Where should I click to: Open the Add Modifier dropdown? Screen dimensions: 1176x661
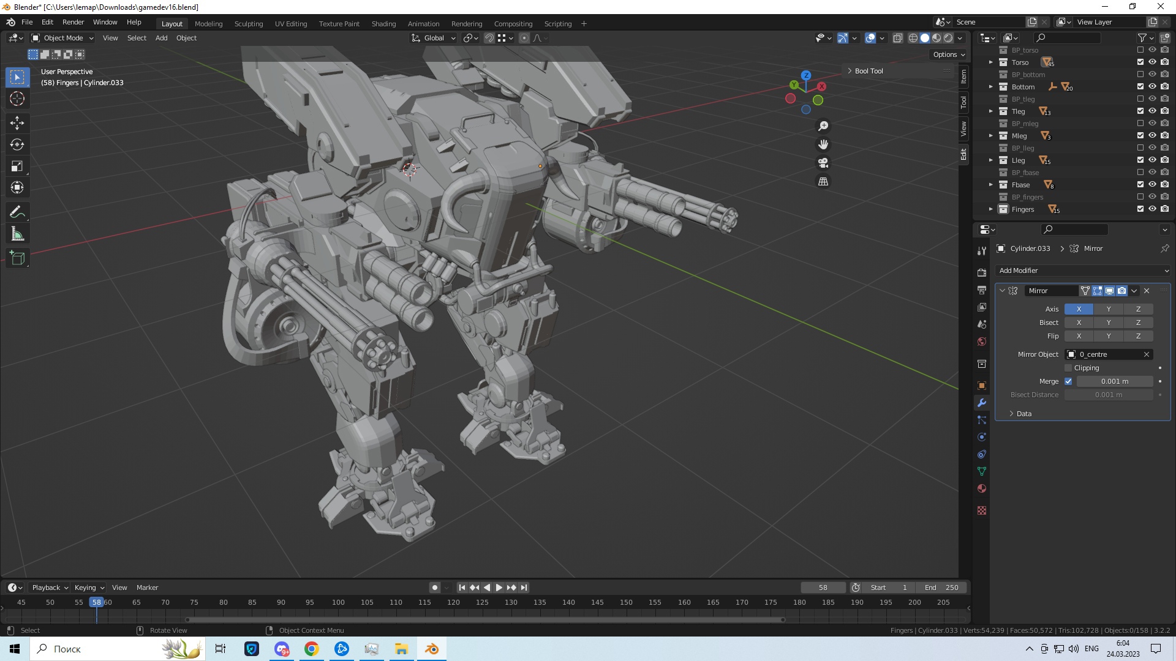pyautogui.click(x=1083, y=271)
